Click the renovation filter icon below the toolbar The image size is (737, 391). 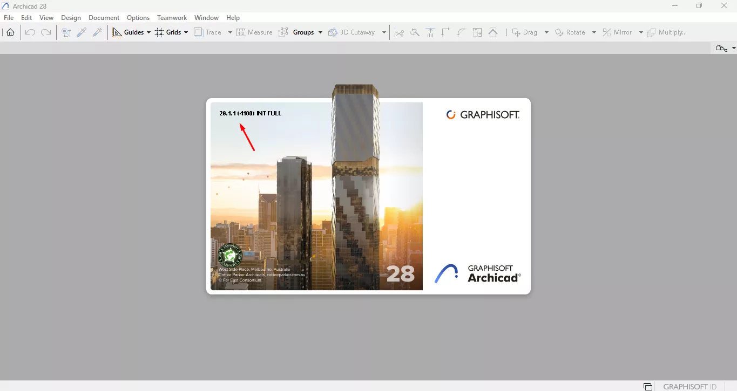click(x=721, y=48)
